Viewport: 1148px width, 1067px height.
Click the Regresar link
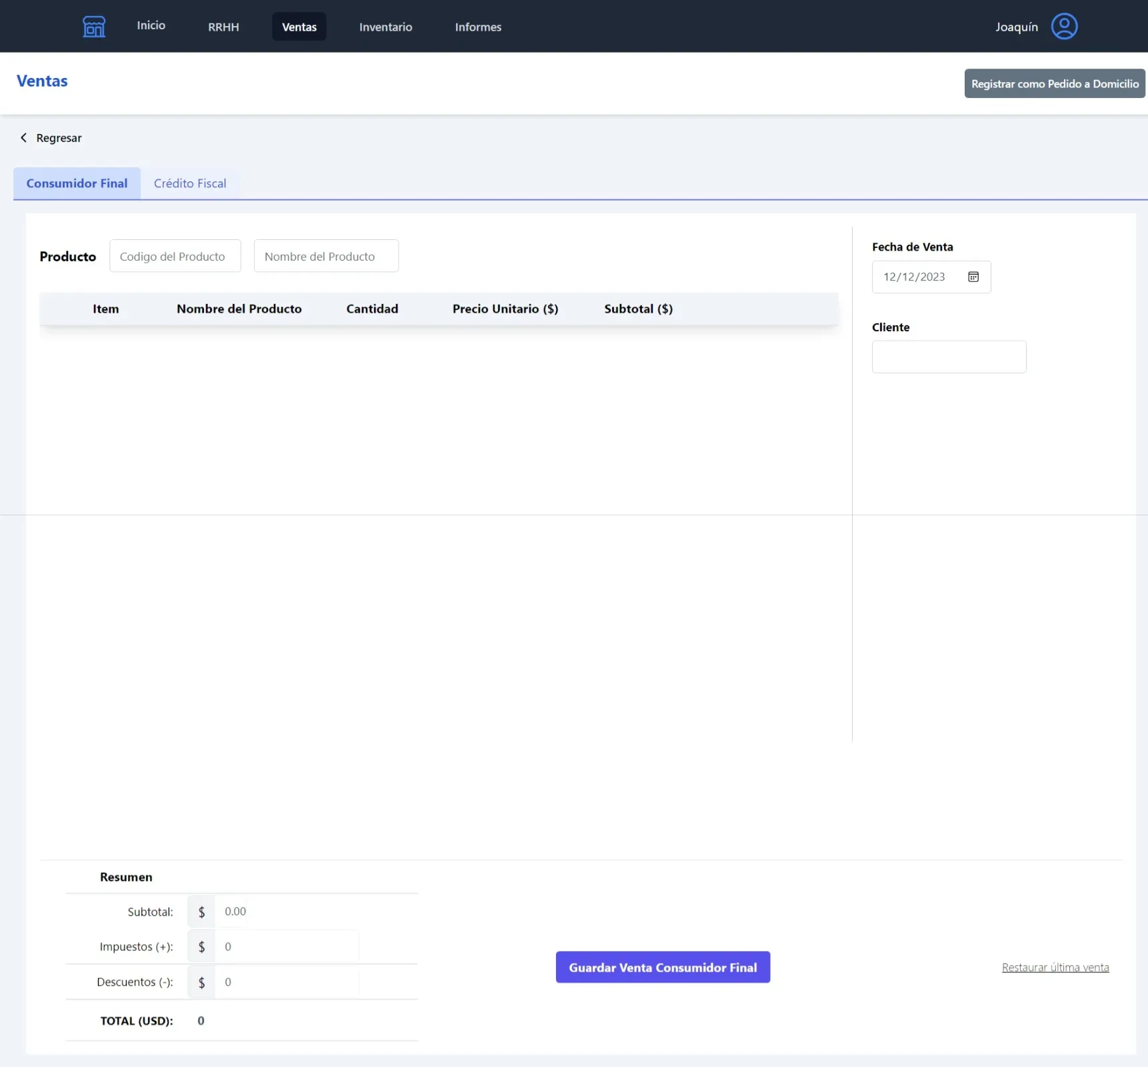coord(59,138)
